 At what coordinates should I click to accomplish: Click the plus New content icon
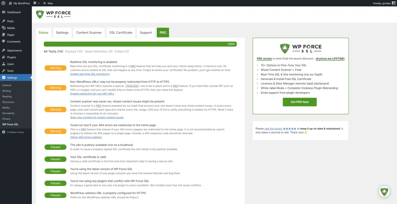45,3
